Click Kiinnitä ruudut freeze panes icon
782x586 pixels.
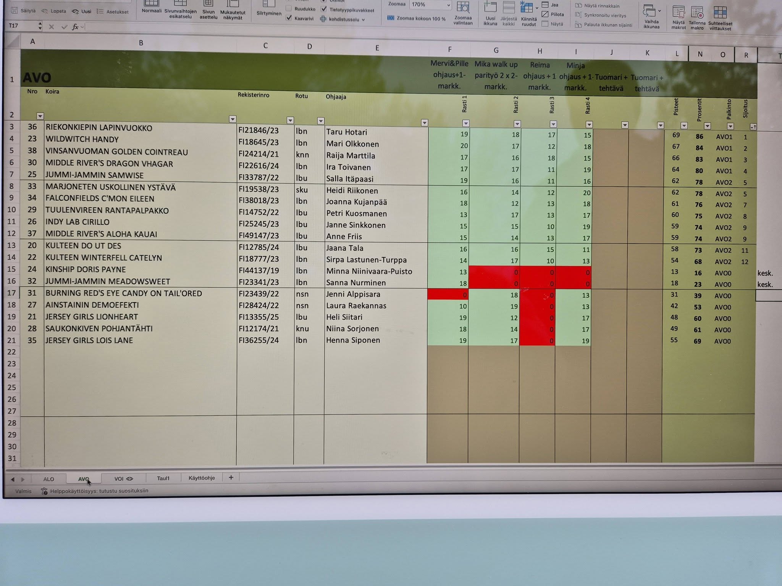tap(527, 8)
